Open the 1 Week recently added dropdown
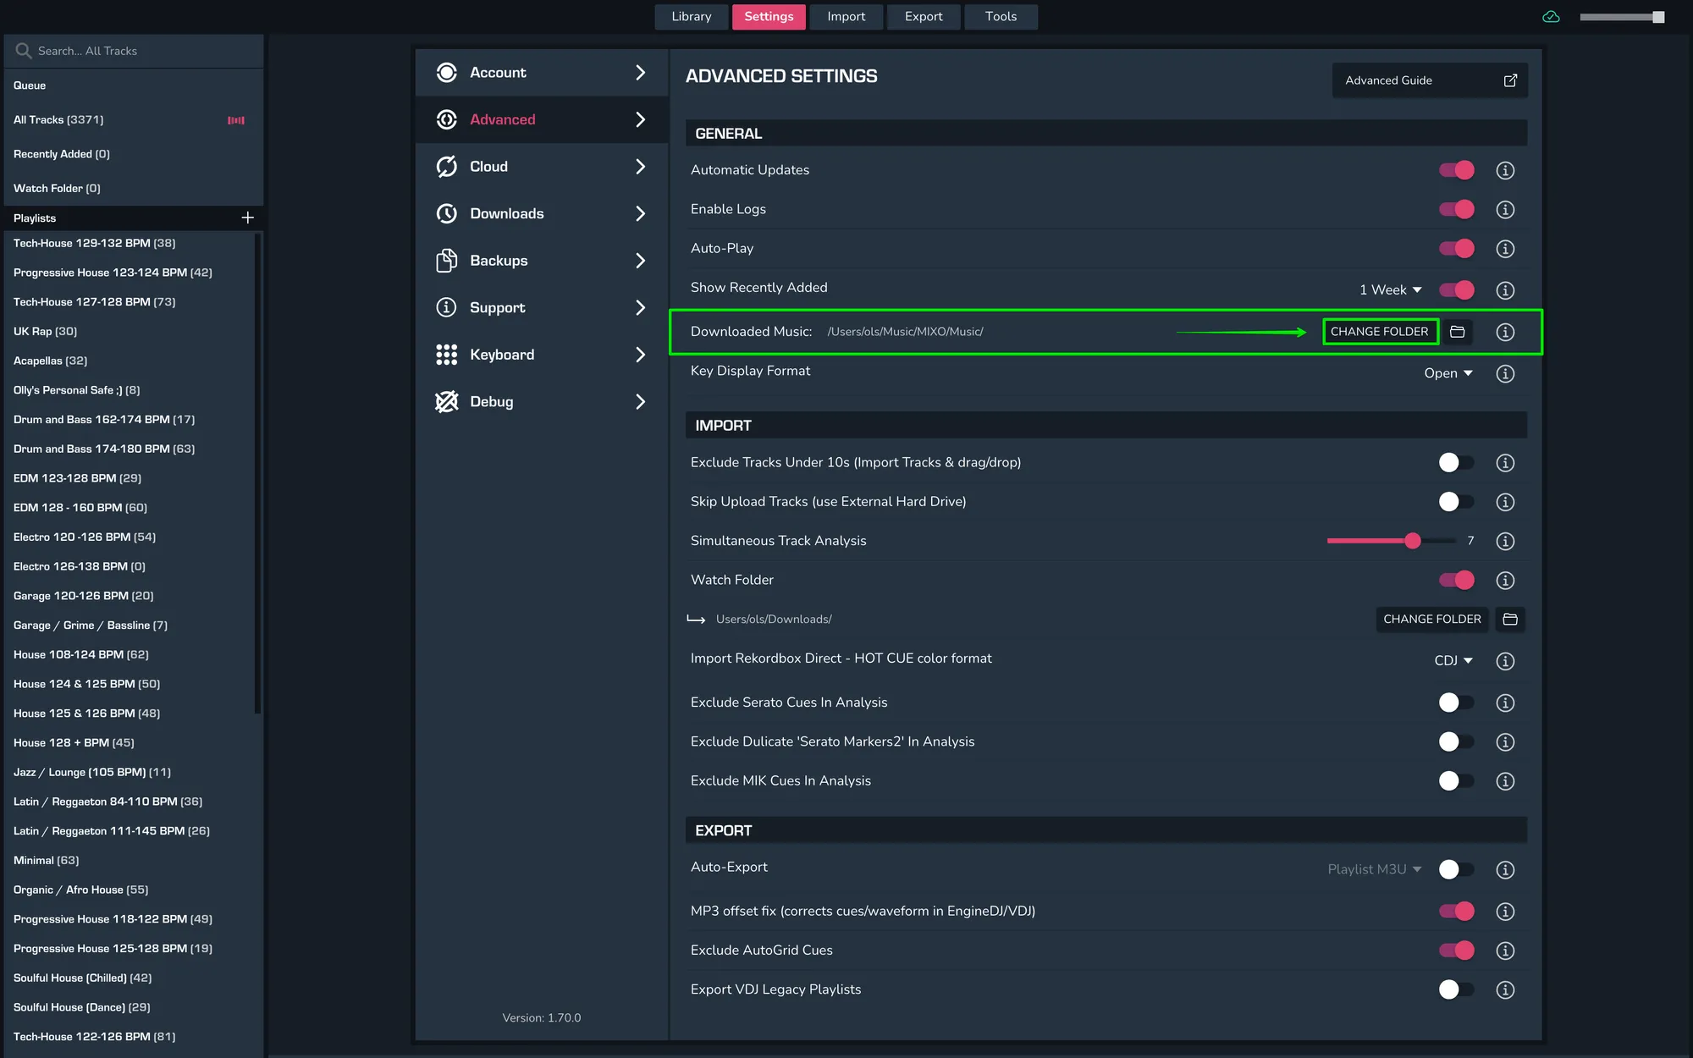 [x=1390, y=290]
